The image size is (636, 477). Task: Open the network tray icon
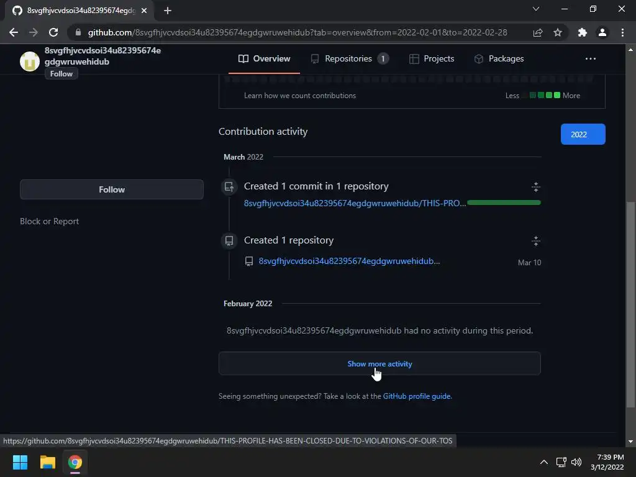pos(561,462)
